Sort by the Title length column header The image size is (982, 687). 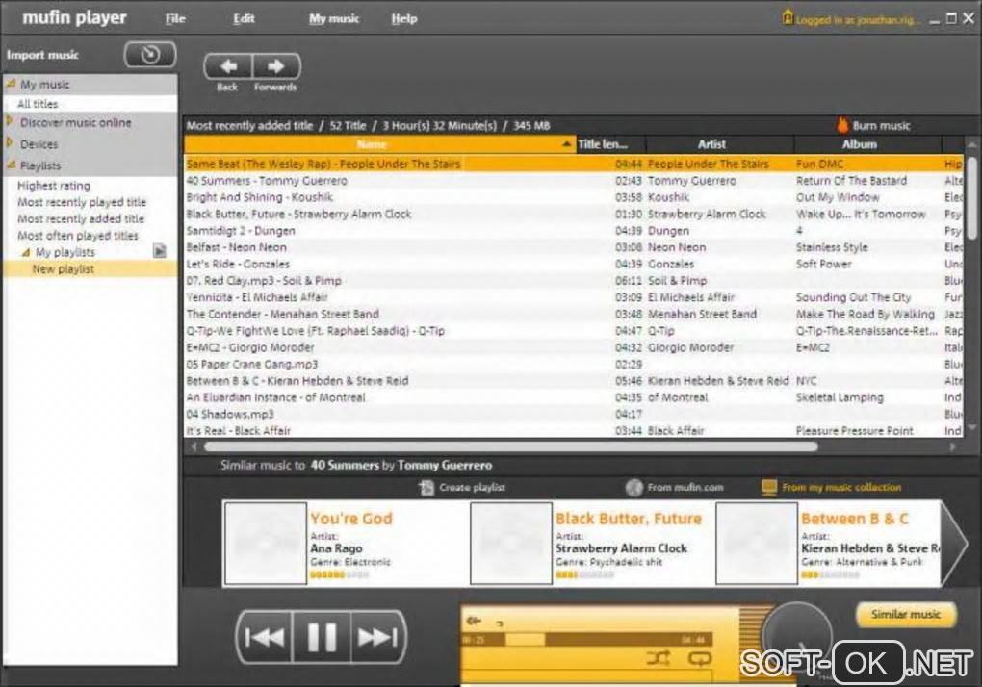[610, 144]
